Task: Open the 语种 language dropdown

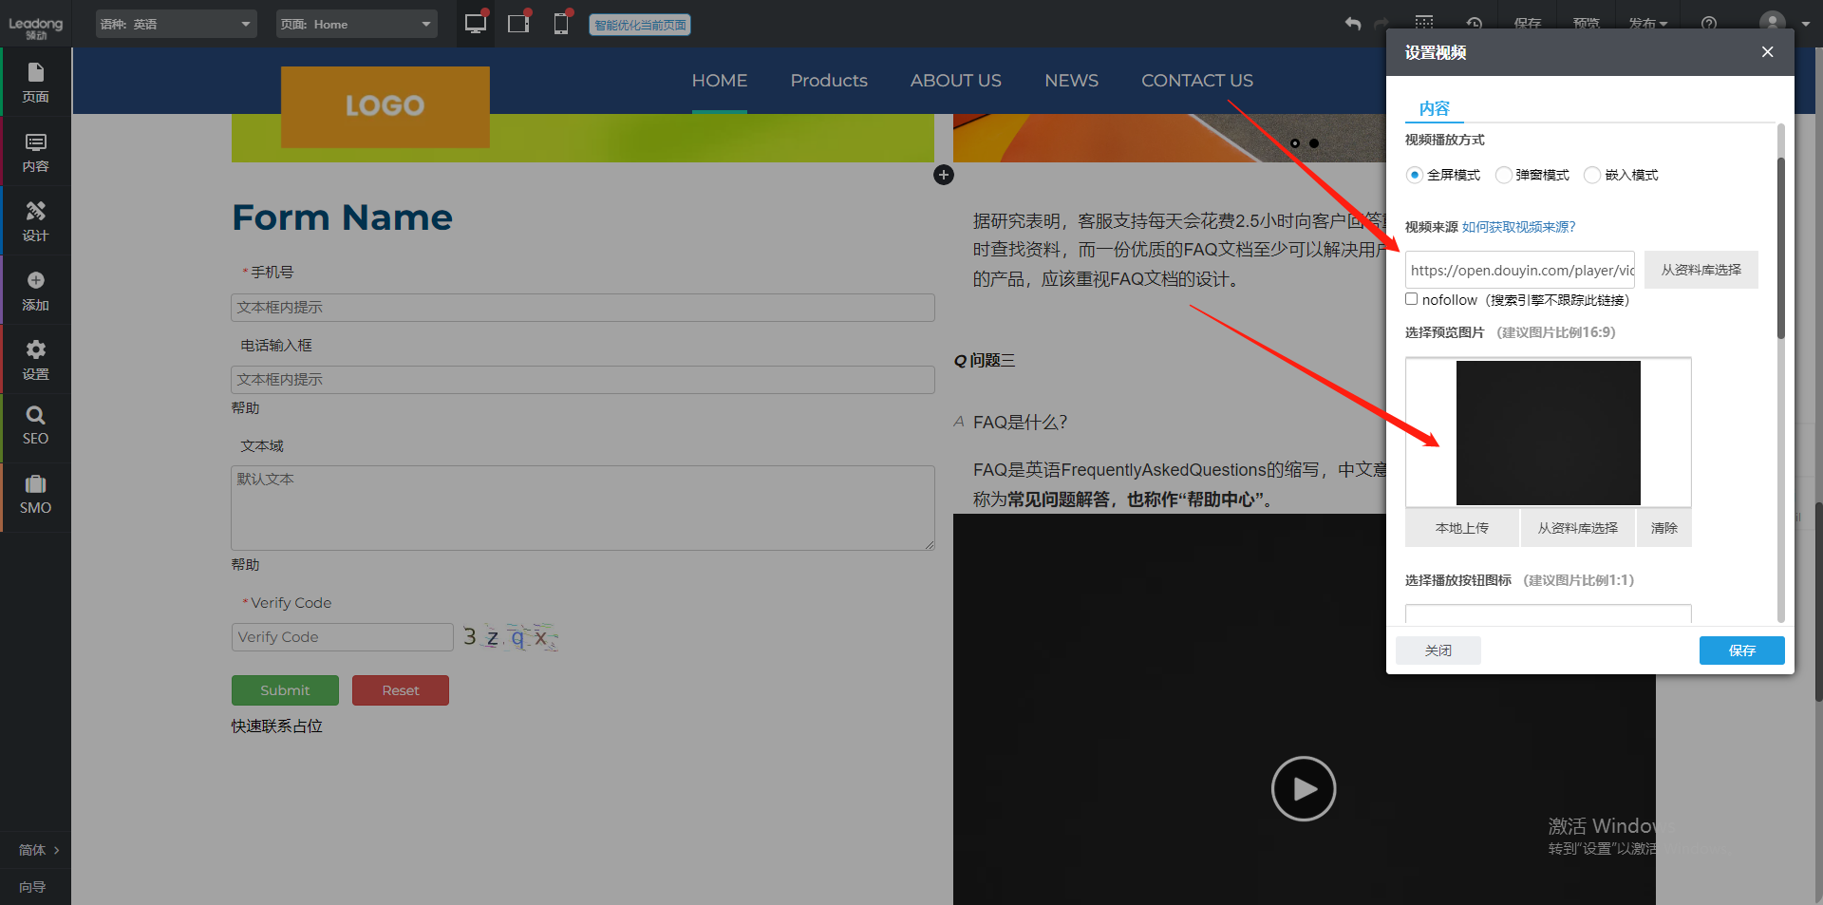Action: coord(176,23)
